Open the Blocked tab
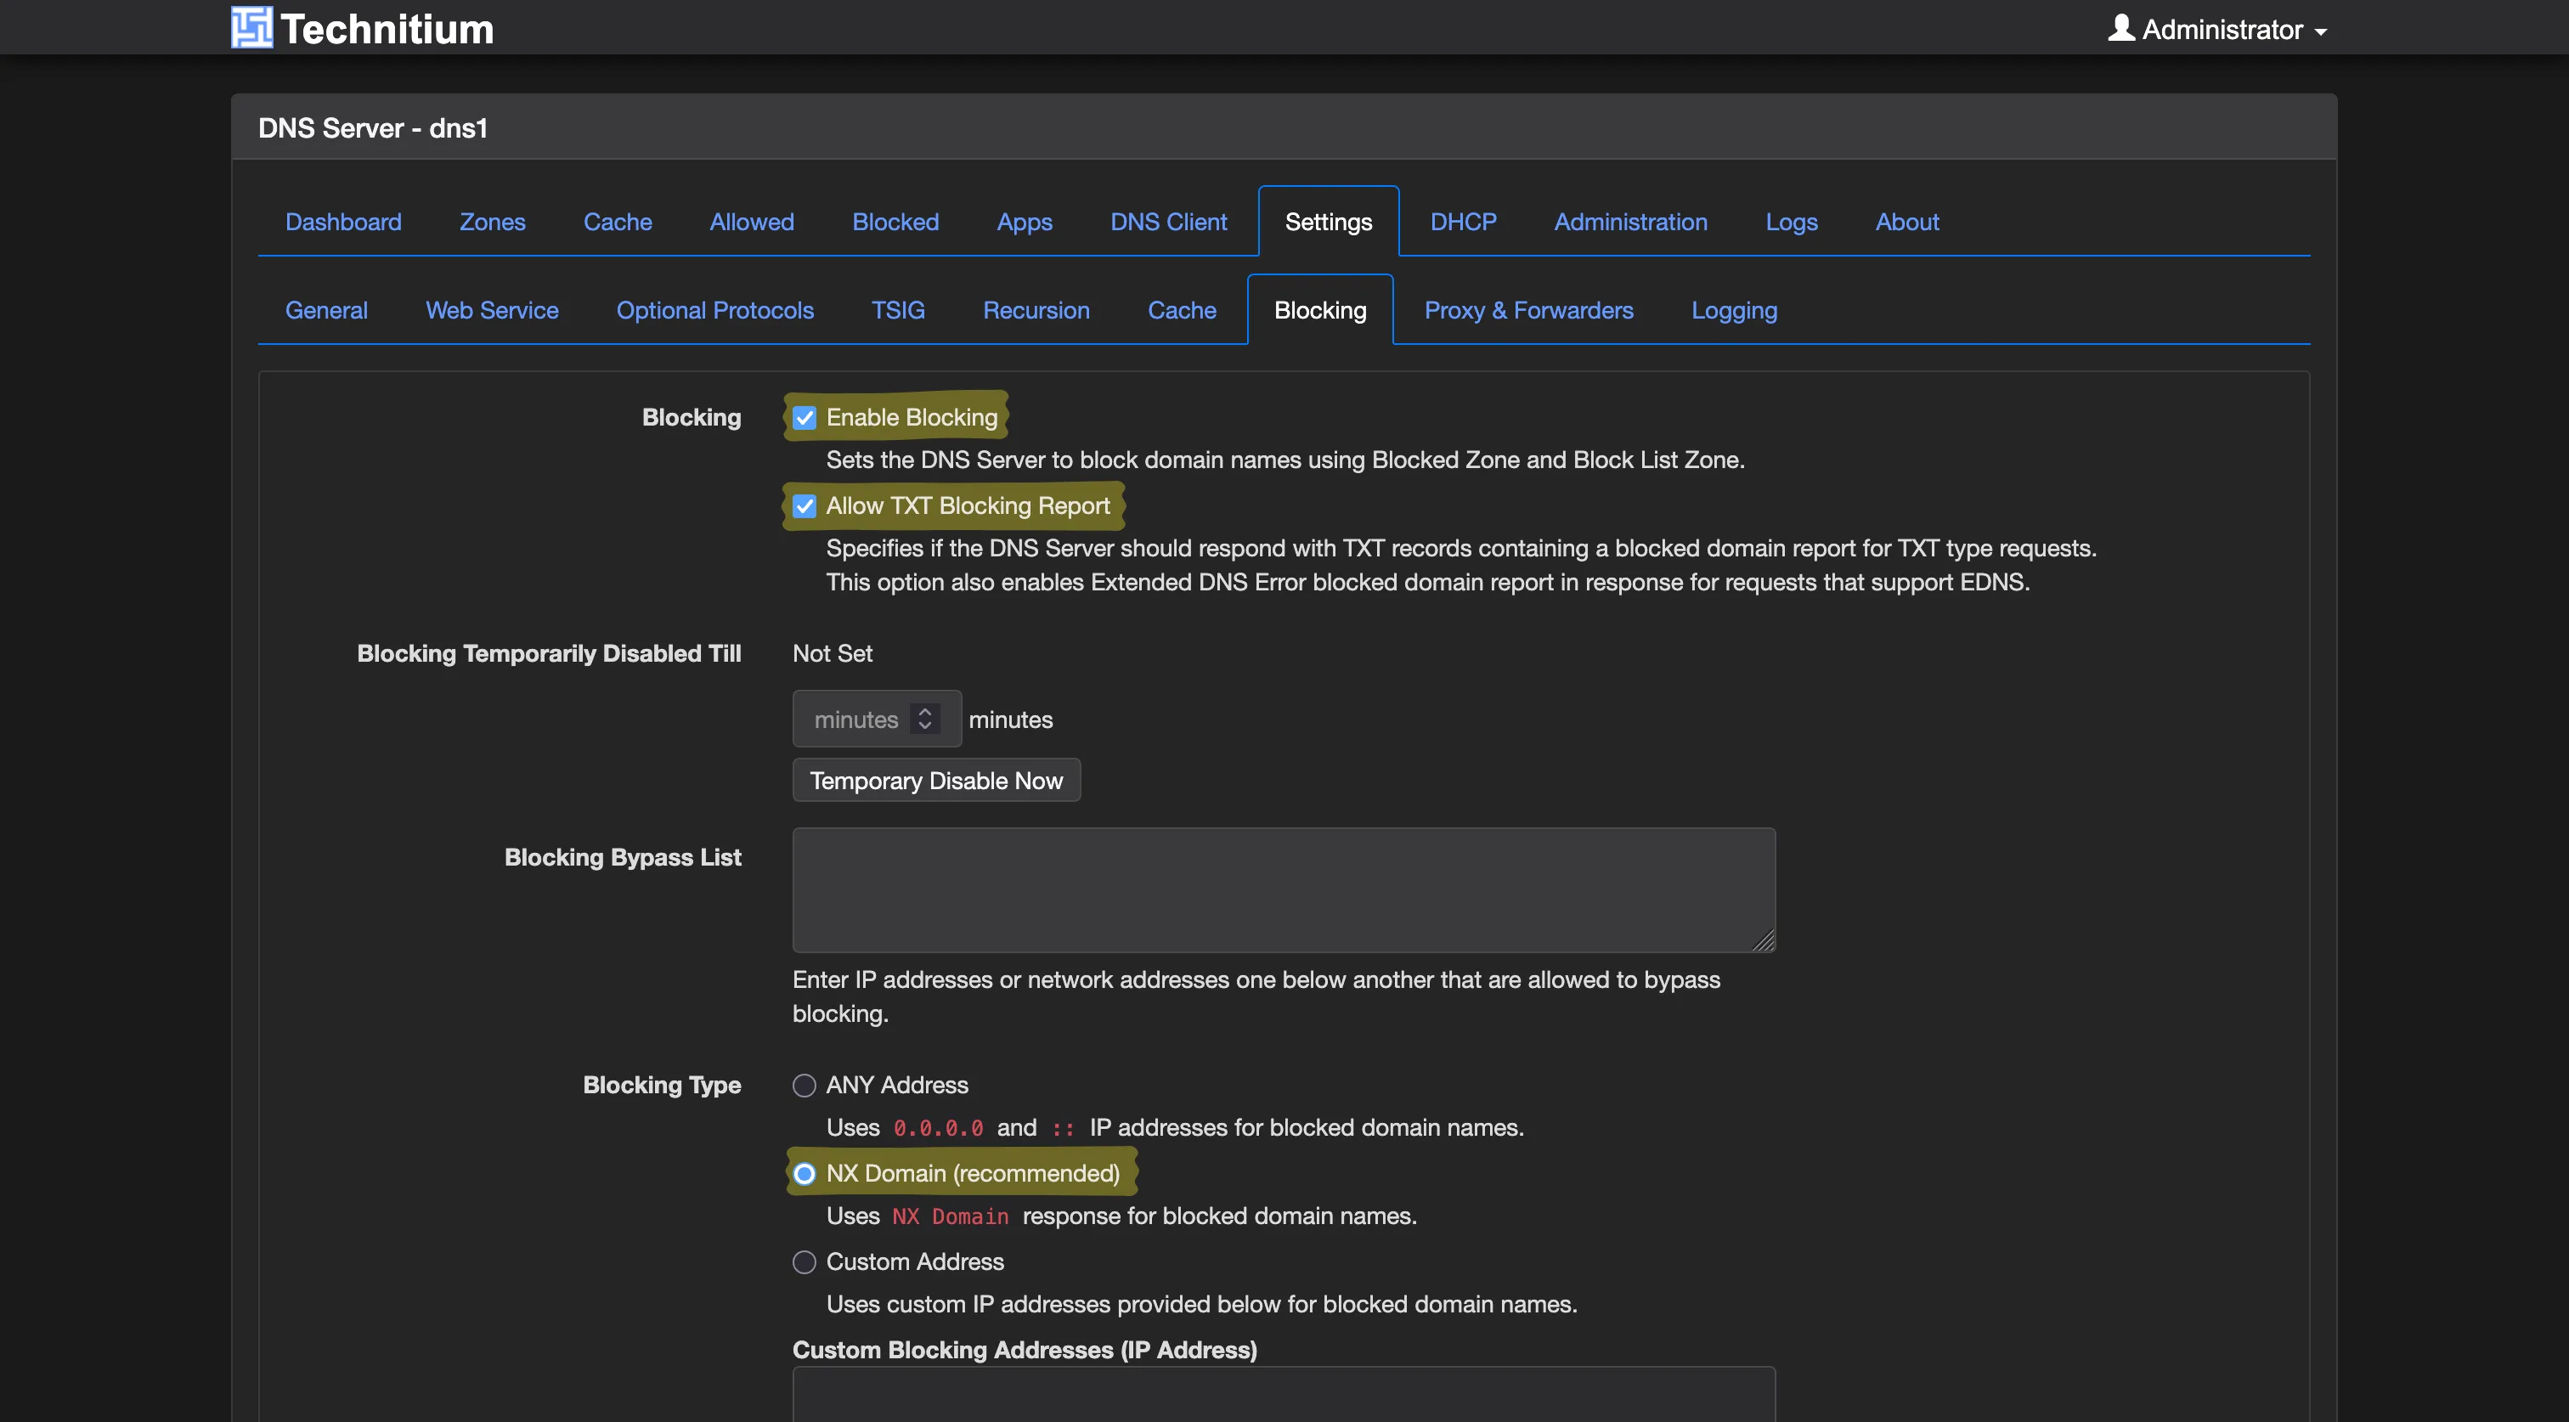 point(895,222)
